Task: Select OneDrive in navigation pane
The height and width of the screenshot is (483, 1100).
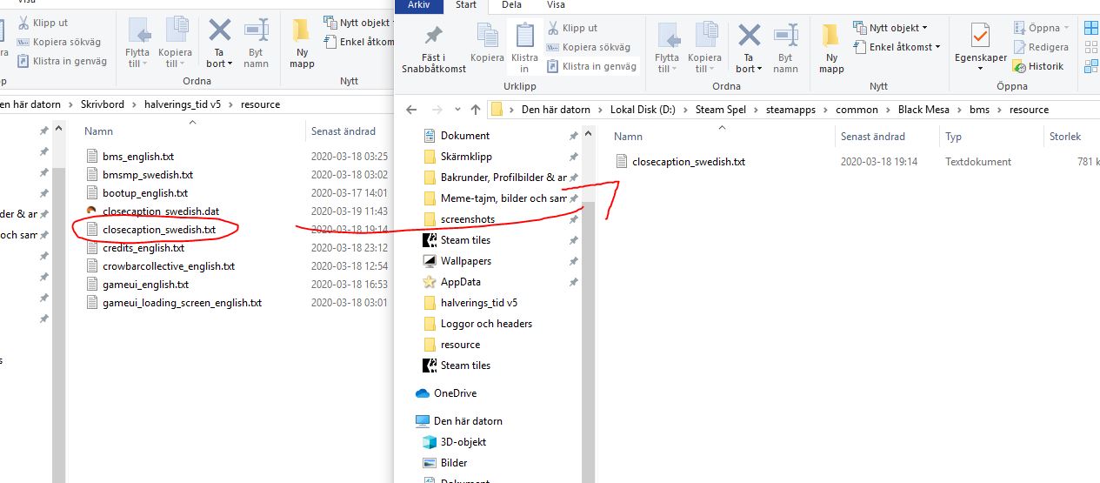Action: [x=455, y=393]
